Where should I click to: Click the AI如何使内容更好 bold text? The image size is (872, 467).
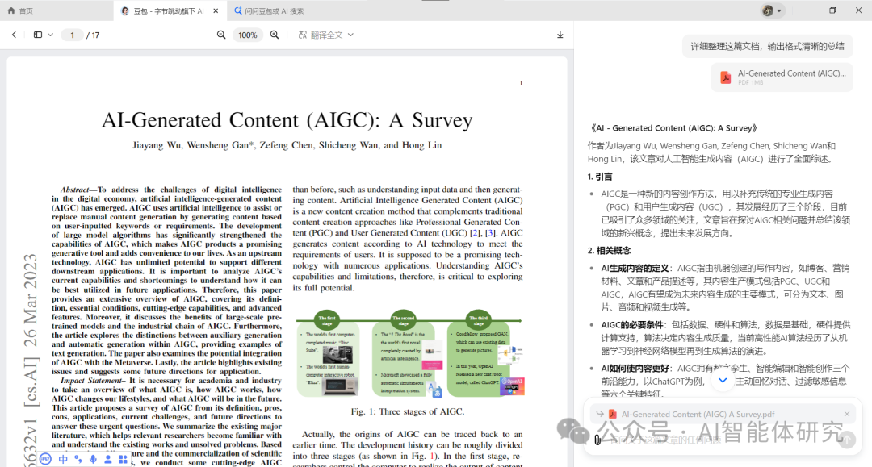click(635, 368)
